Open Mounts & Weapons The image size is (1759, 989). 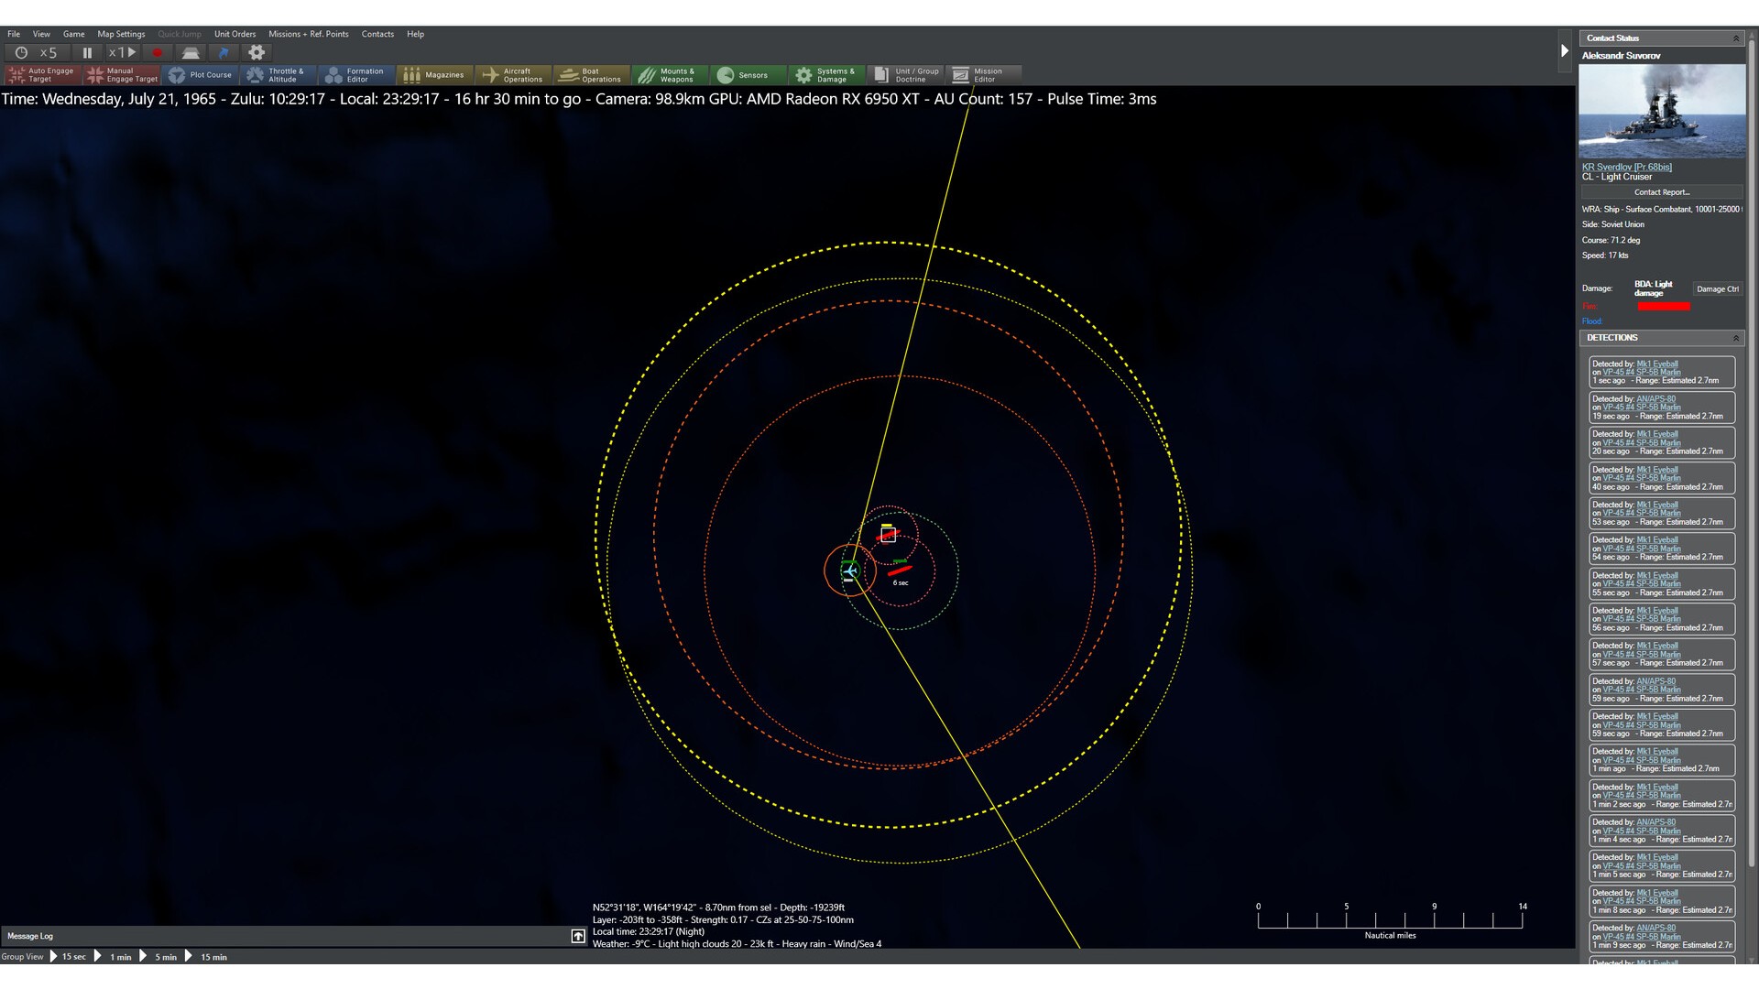669,75
